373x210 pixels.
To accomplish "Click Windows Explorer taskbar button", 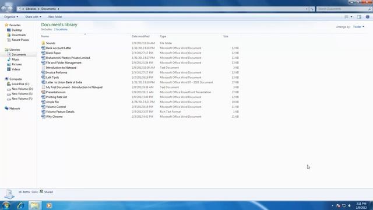I will click(x=35, y=205).
